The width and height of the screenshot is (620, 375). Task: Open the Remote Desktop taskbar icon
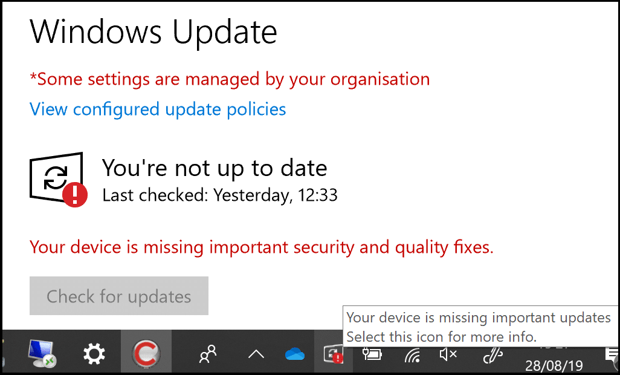pos(42,353)
